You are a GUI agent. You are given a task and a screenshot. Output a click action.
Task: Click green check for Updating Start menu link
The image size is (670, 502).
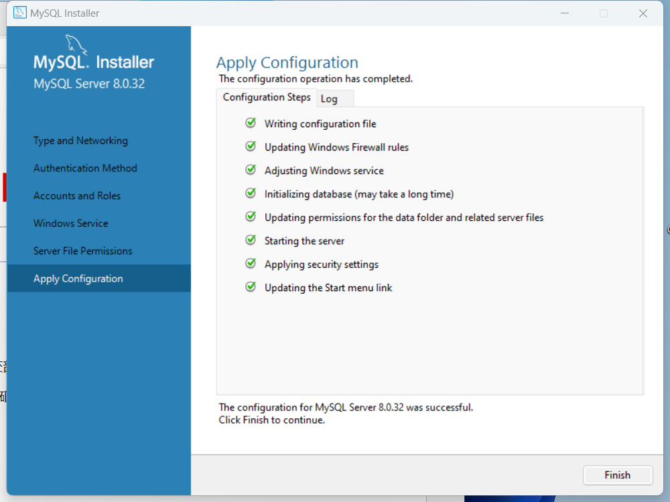pyautogui.click(x=251, y=287)
